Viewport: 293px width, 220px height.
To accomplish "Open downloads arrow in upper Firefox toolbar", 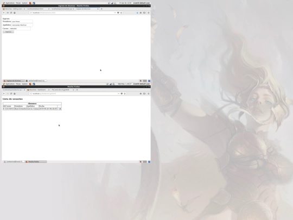I will click(x=137, y=12).
